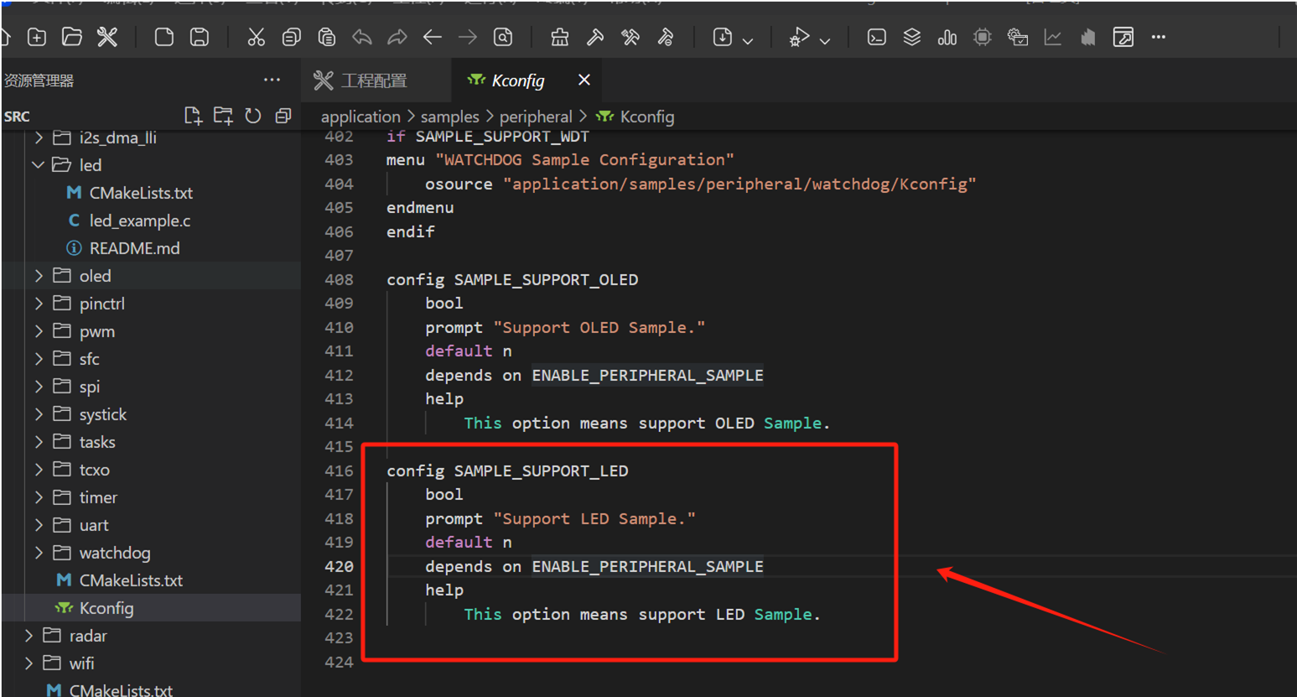The image size is (1297, 697).
Task: Click the new project plus icon
Action: (37, 37)
